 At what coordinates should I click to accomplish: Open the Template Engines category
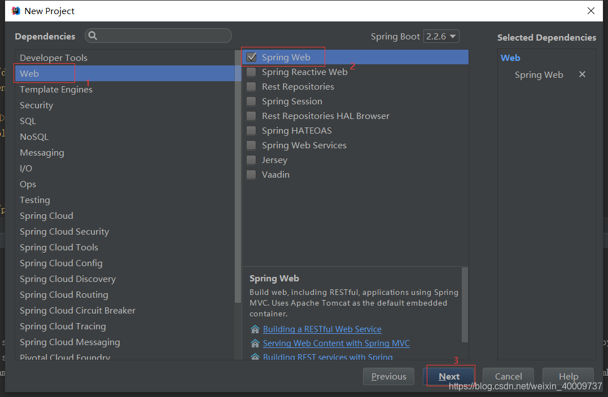pos(125,90)
